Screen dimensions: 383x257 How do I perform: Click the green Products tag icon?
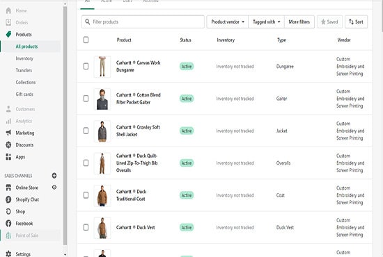pos(8,34)
